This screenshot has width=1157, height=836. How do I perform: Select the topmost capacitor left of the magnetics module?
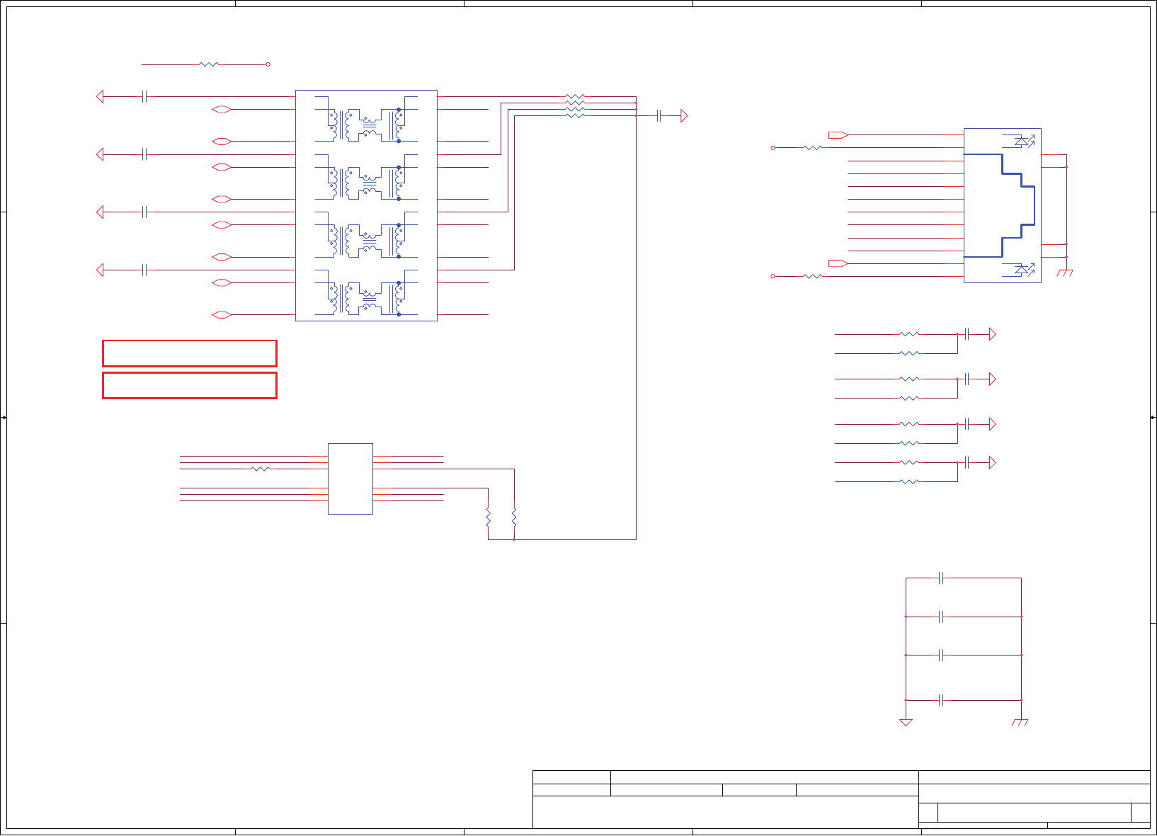click(x=144, y=96)
